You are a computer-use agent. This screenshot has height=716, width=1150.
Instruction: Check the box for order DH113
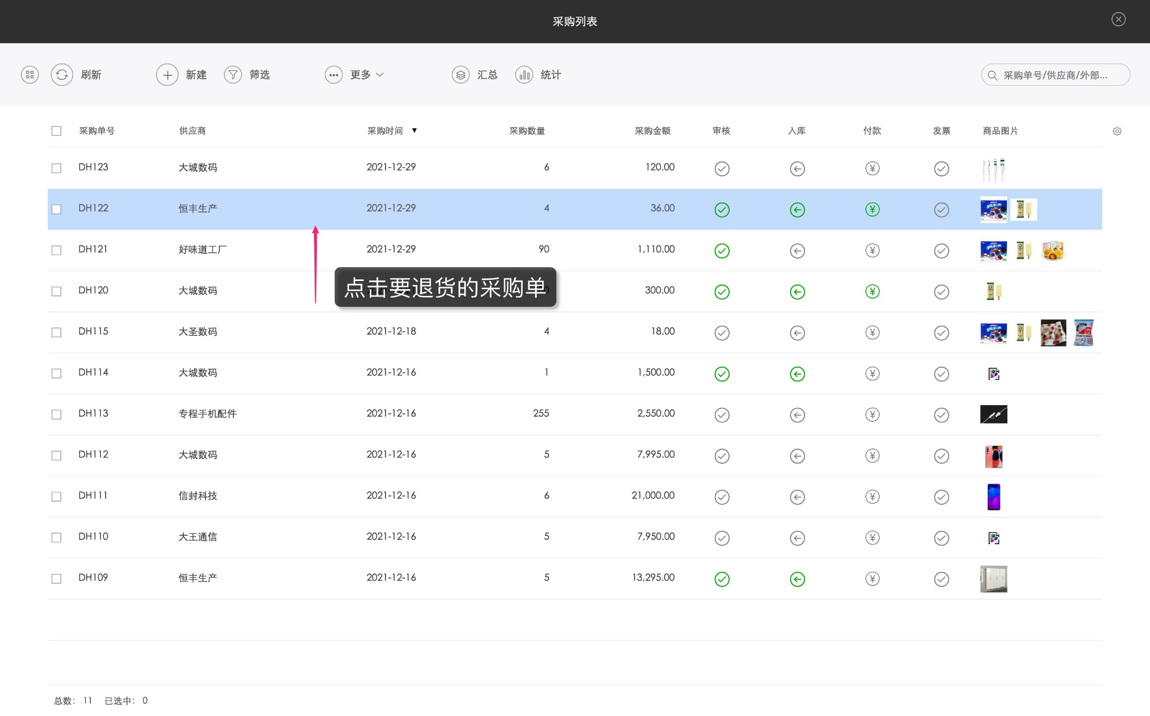pyautogui.click(x=56, y=414)
